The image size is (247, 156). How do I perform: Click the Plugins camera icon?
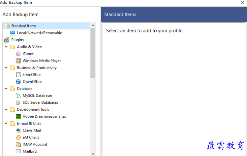pyautogui.click(x=7, y=40)
